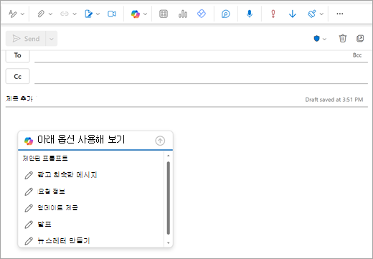Click the attach file paperclip icon

(x=41, y=14)
